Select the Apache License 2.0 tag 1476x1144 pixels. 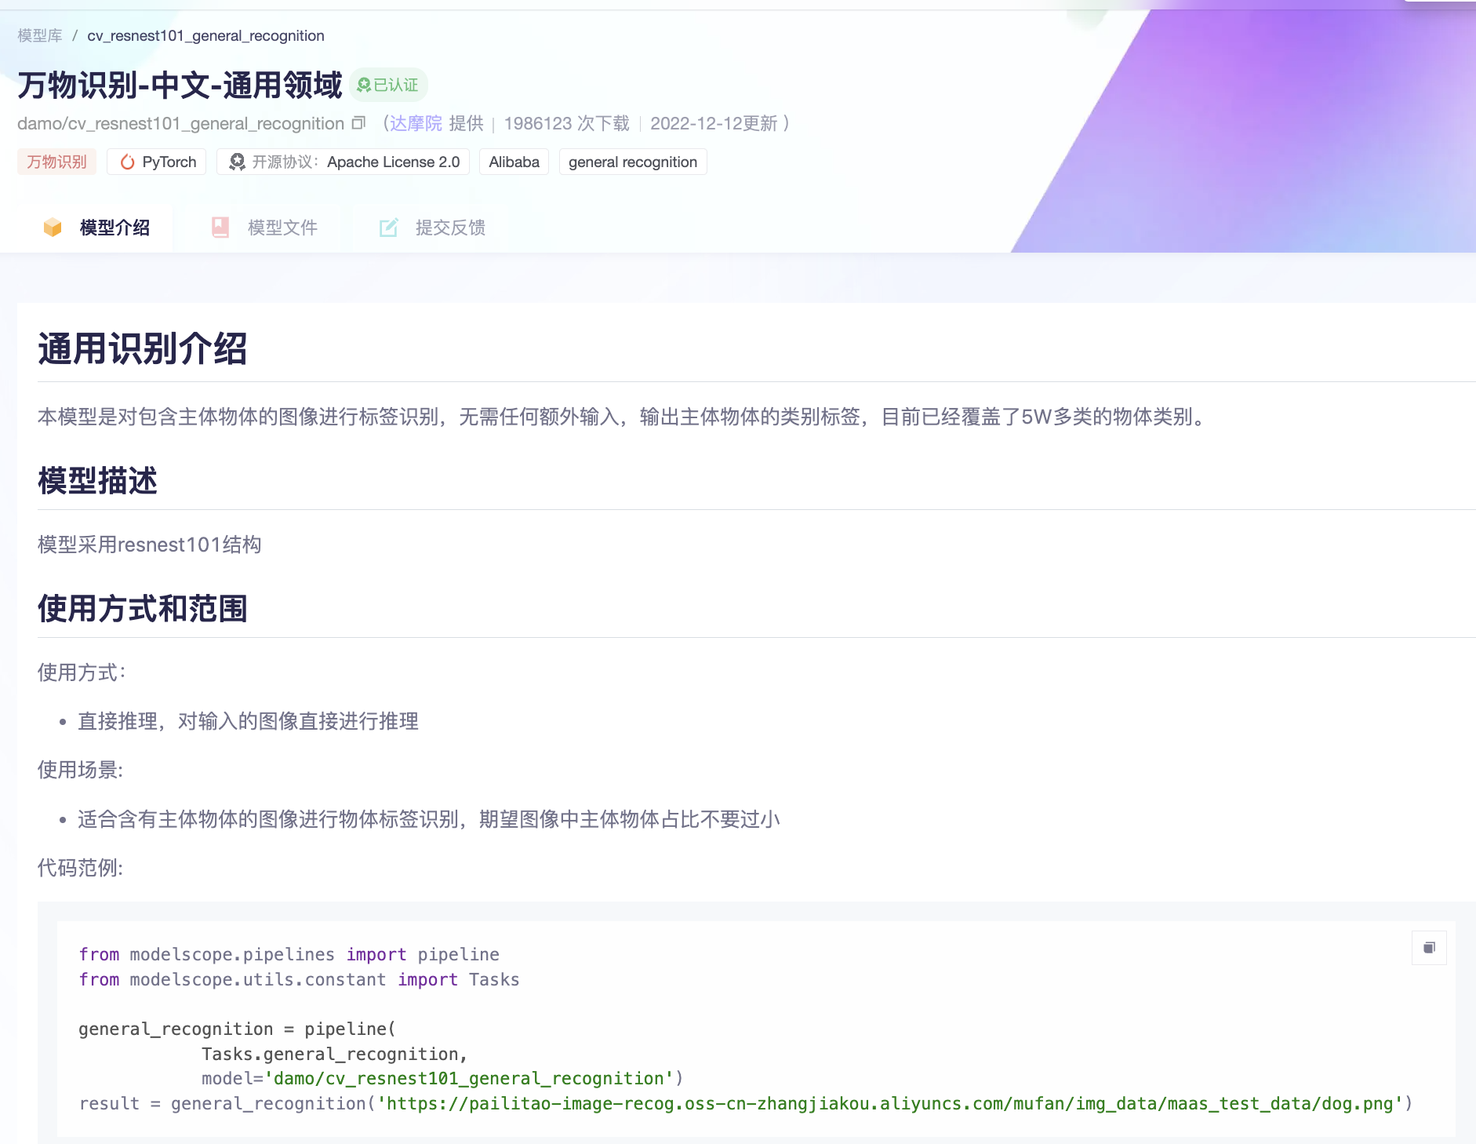pos(344,162)
